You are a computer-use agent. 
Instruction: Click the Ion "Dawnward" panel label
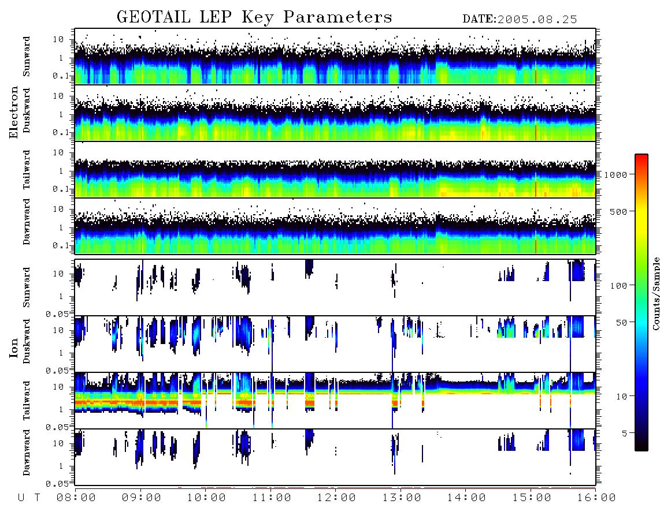tap(27, 453)
